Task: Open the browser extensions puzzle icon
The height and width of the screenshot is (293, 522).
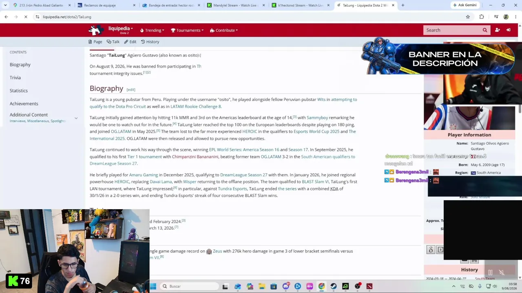Action: pos(482,17)
